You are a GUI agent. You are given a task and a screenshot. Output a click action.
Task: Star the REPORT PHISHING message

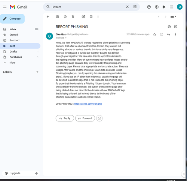pyautogui.click(x=154, y=34)
